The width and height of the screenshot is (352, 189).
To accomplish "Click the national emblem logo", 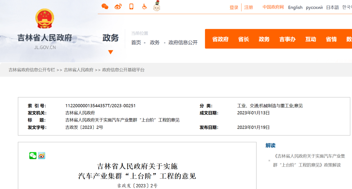I will (x=45, y=19).
